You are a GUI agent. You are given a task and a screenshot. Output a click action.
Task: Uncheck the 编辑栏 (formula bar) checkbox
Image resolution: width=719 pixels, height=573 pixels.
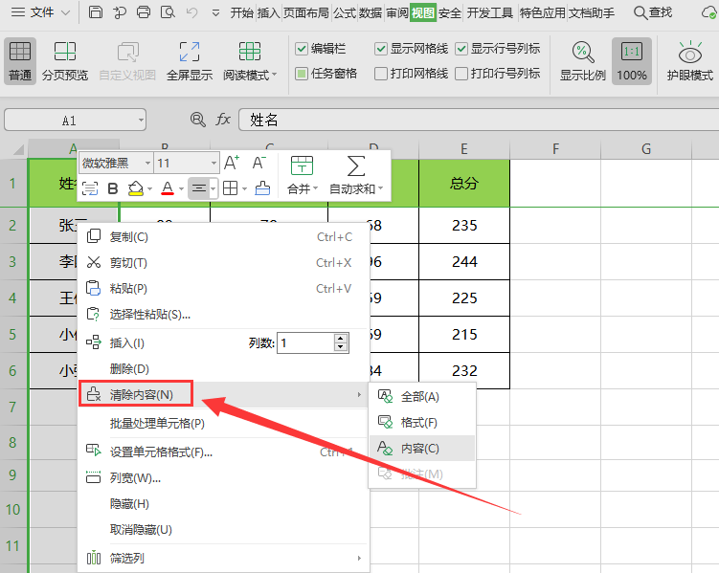pos(302,49)
